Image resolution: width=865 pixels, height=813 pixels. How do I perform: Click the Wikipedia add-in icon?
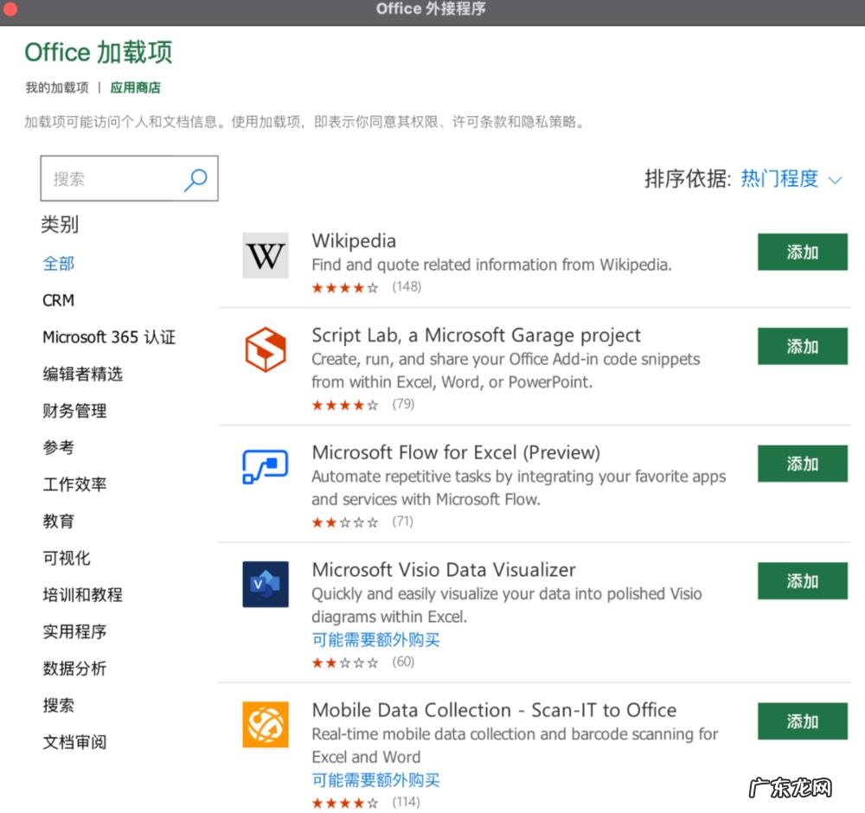tap(265, 255)
